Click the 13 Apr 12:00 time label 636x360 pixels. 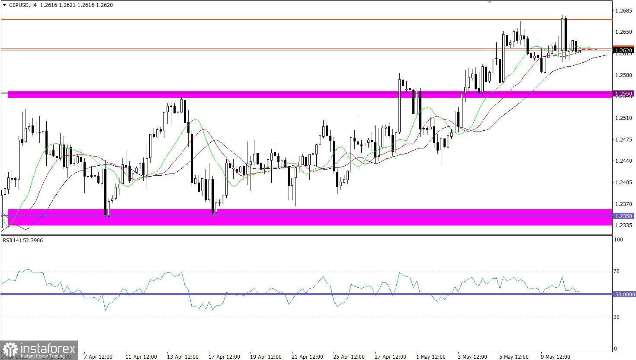183,357
